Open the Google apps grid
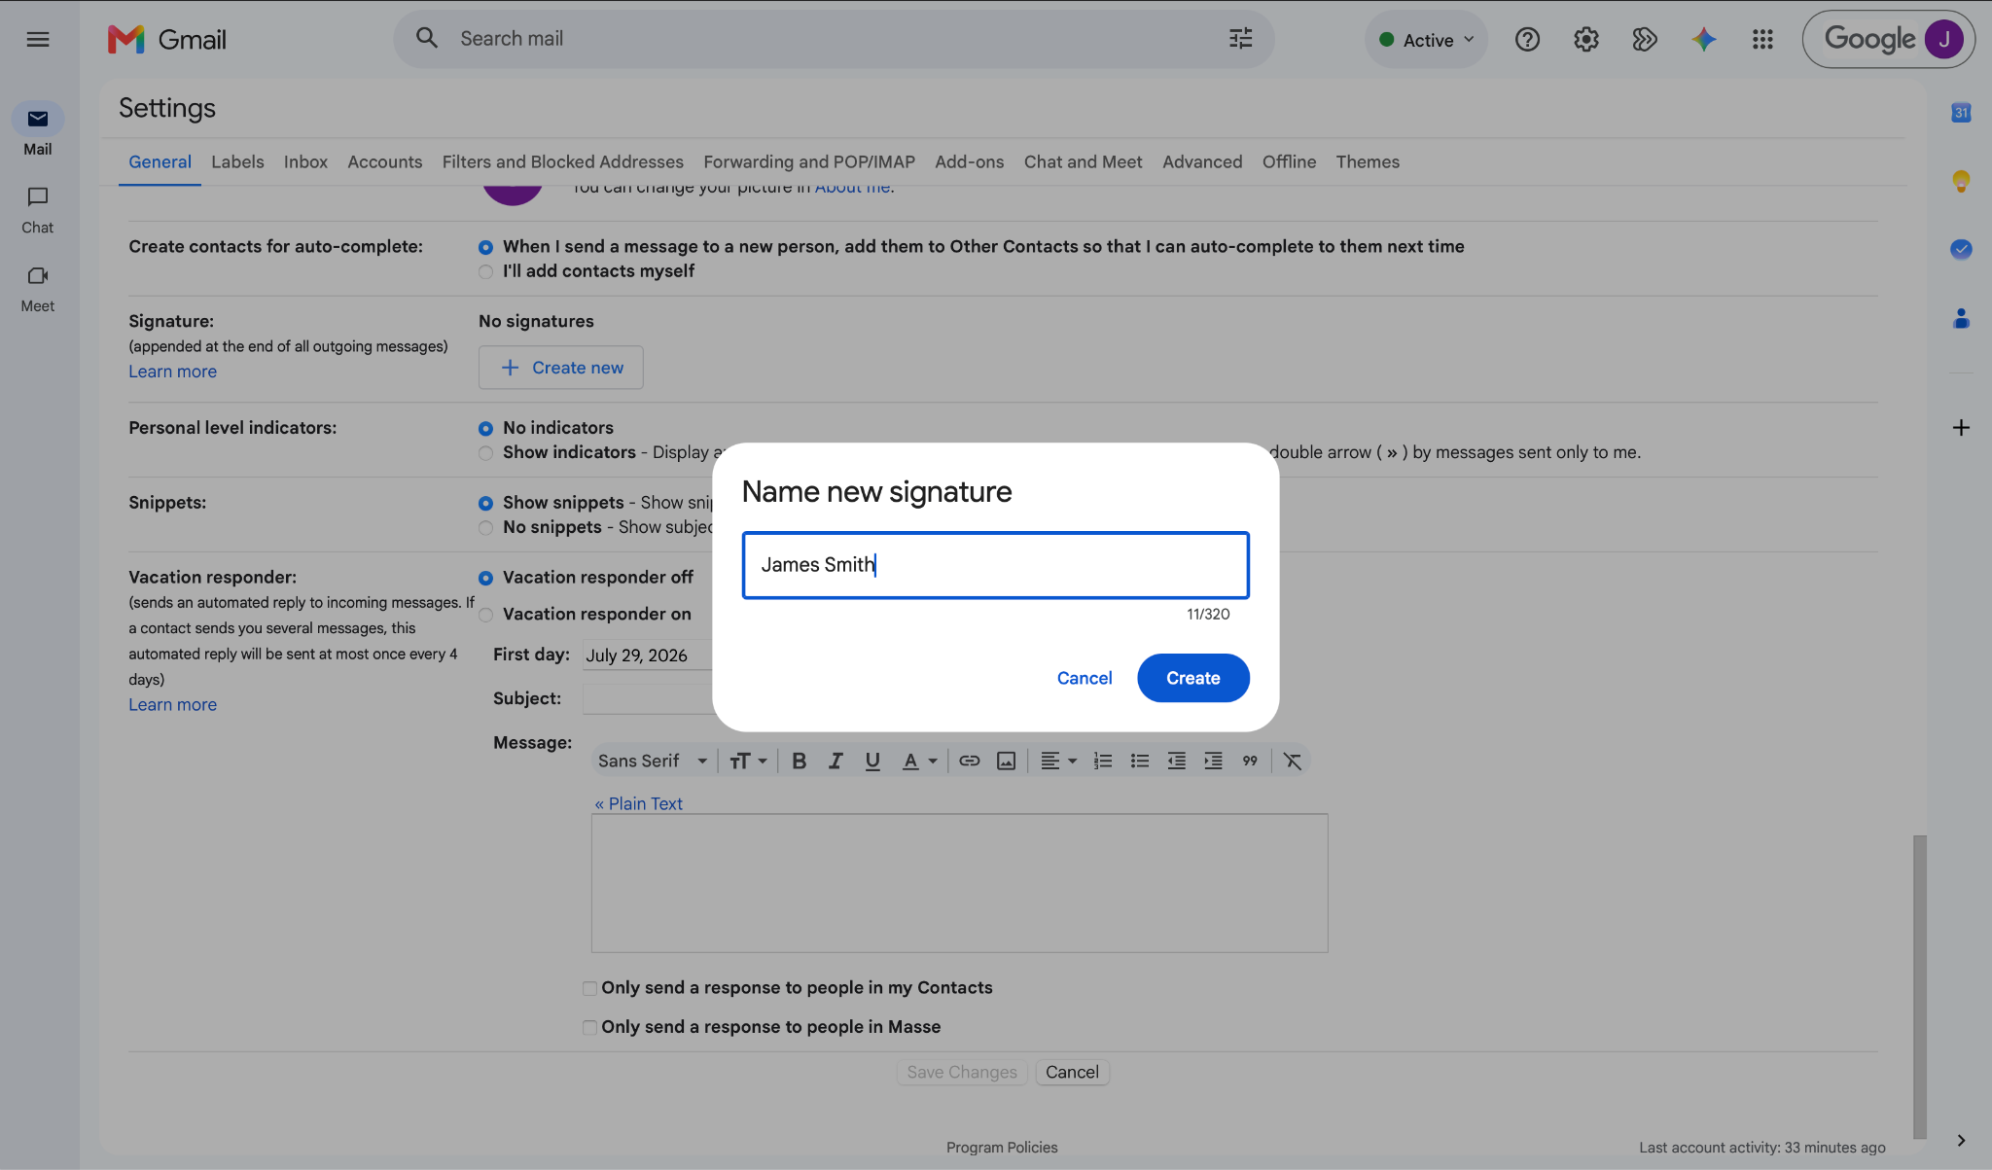Viewport: 1992px width, 1170px height. pyautogui.click(x=1762, y=39)
